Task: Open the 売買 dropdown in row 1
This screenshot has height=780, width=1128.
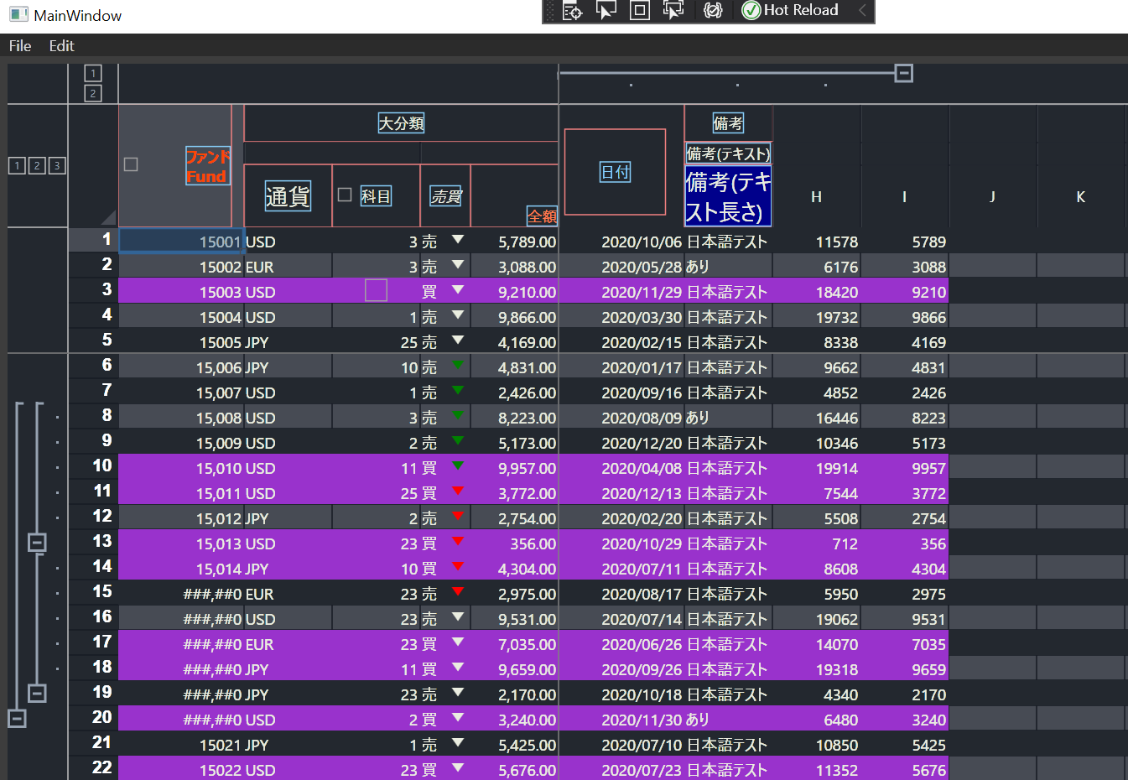Action: coord(458,241)
